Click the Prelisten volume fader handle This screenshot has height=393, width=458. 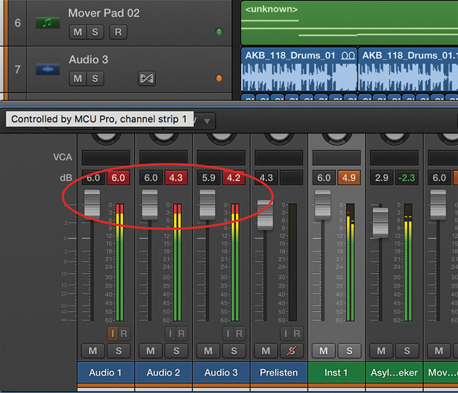tap(265, 215)
